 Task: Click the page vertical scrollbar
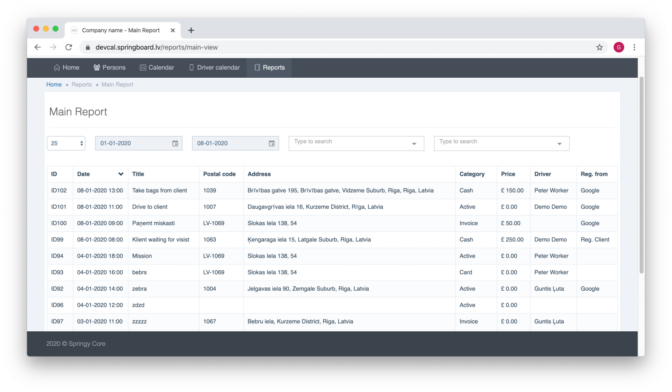641,175
